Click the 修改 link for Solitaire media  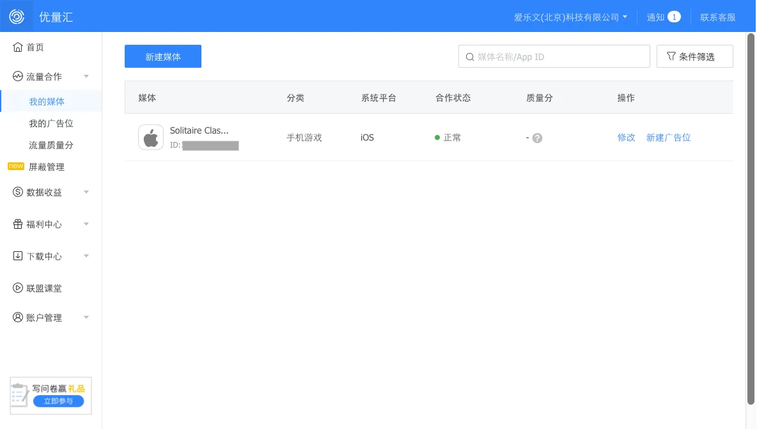click(x=625, y=137)
